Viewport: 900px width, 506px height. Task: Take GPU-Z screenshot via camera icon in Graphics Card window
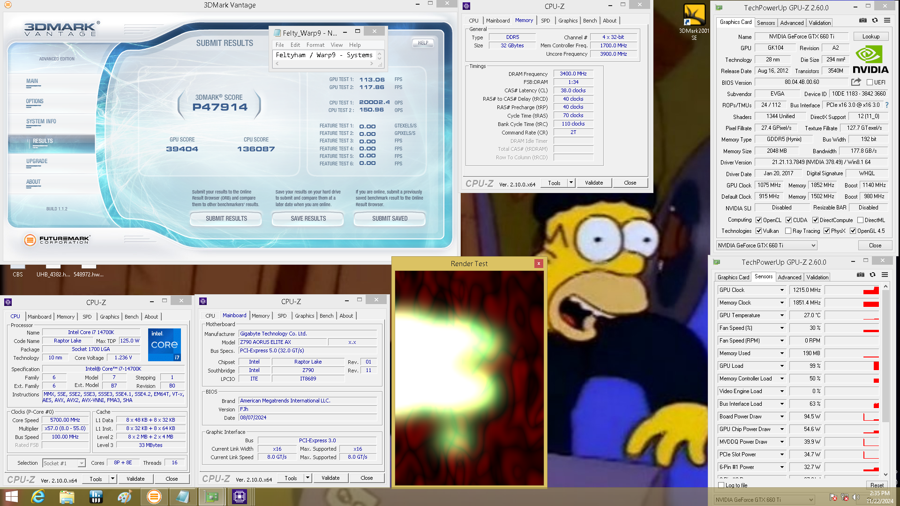[862, 21]
